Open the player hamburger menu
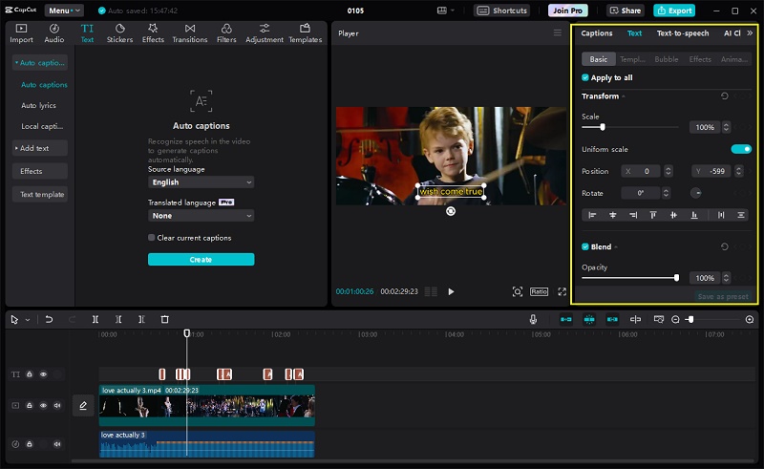Viewport: 764px width, 469px height. pos(558,32)
